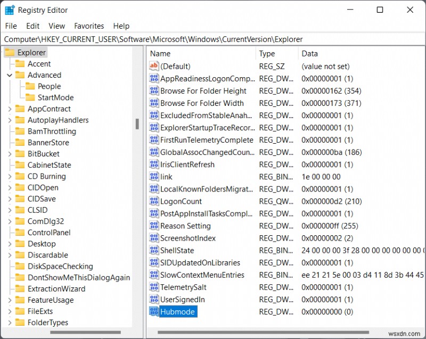Select the FolderTypes key
Screen dimensions: 426x339
pyautogui.click(x=48, y=323)
